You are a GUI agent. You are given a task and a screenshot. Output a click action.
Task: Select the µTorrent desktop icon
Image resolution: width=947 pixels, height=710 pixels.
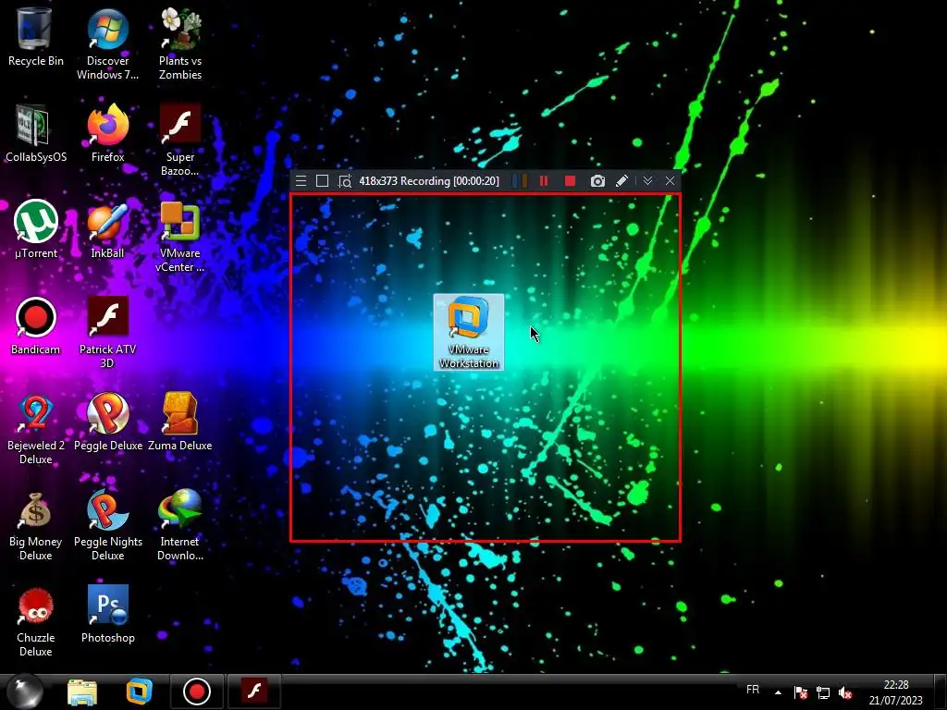[x=36, y=229]
